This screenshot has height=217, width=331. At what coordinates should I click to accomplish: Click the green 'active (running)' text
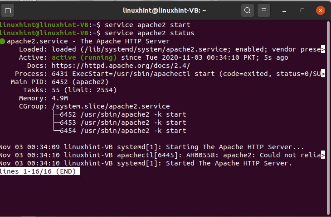click(x=84, y=58)
